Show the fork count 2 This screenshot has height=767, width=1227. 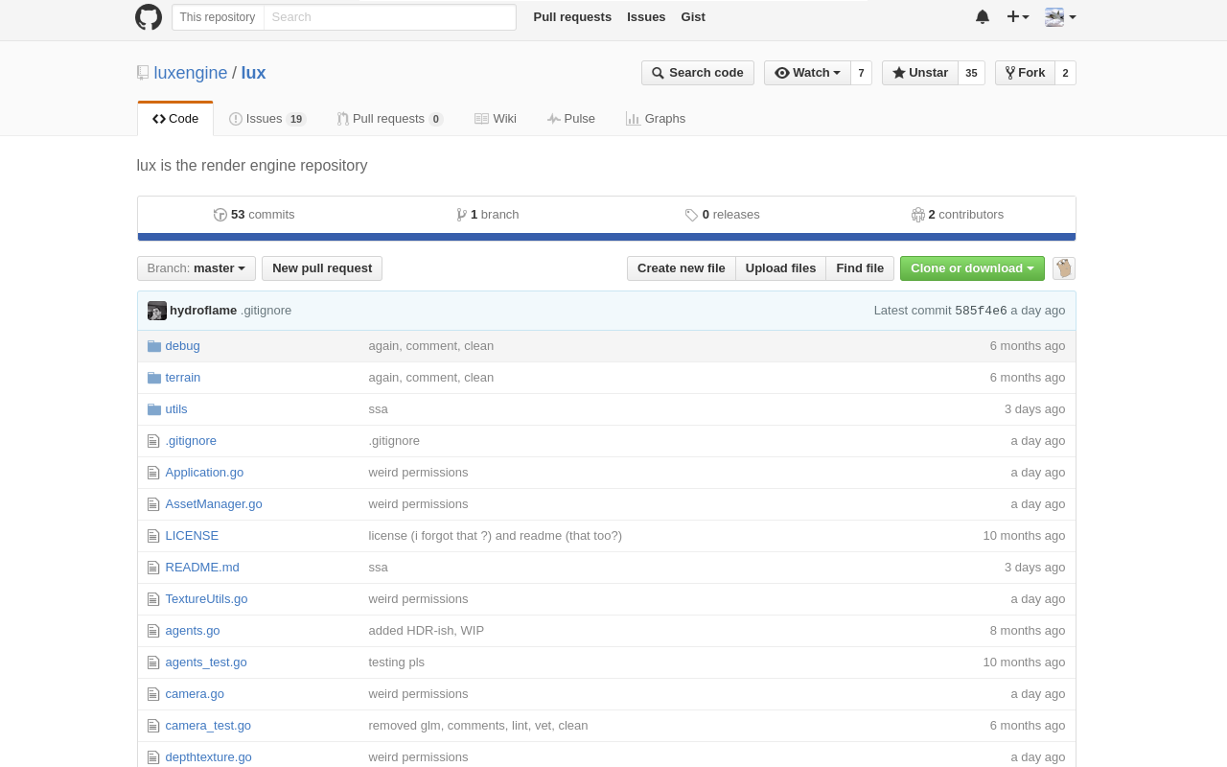click(1065, 73)
